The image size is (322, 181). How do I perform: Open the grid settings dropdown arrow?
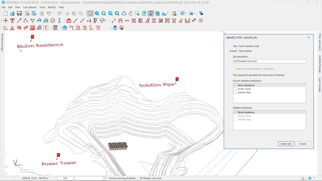[186, 13]
